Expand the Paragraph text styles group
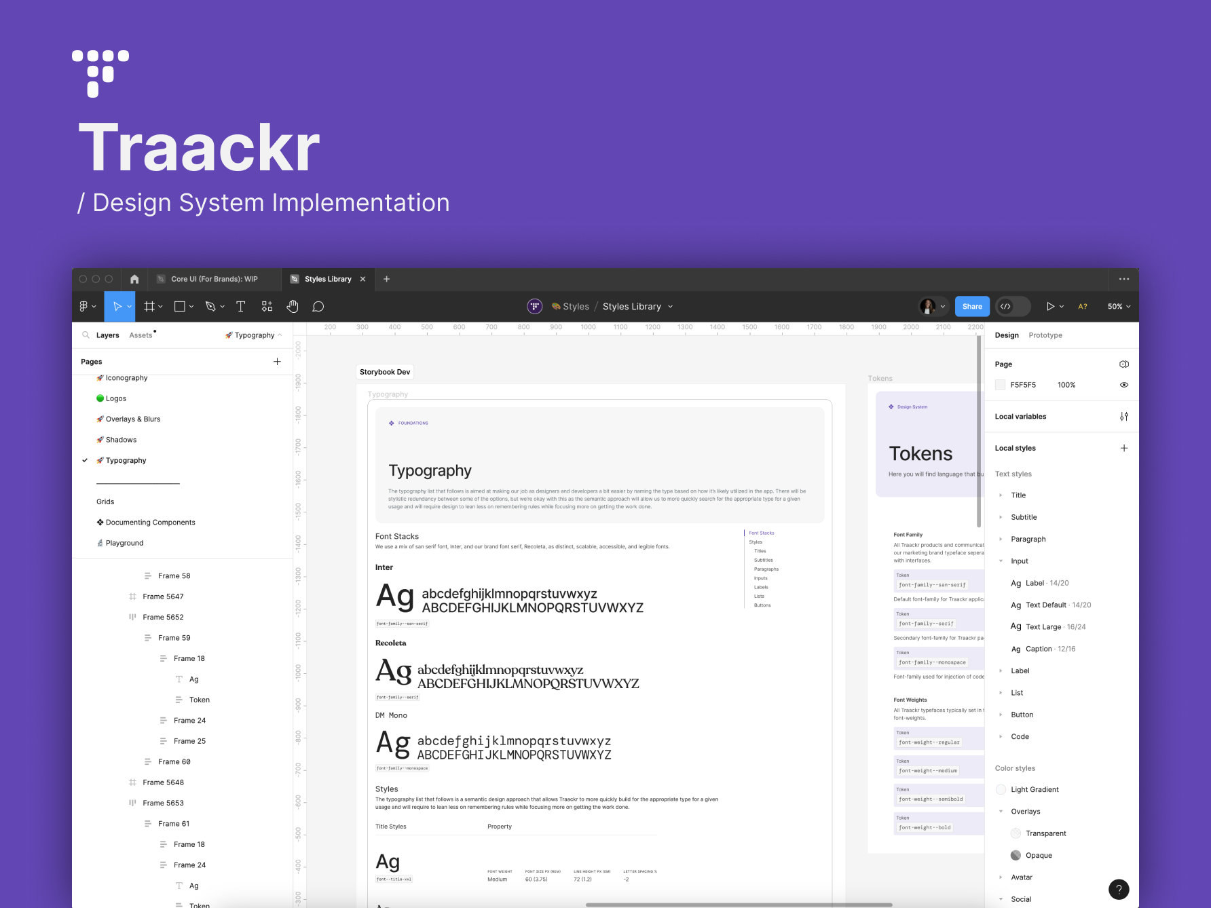This screenshot has height=908, width=1211. point(1001,540)
